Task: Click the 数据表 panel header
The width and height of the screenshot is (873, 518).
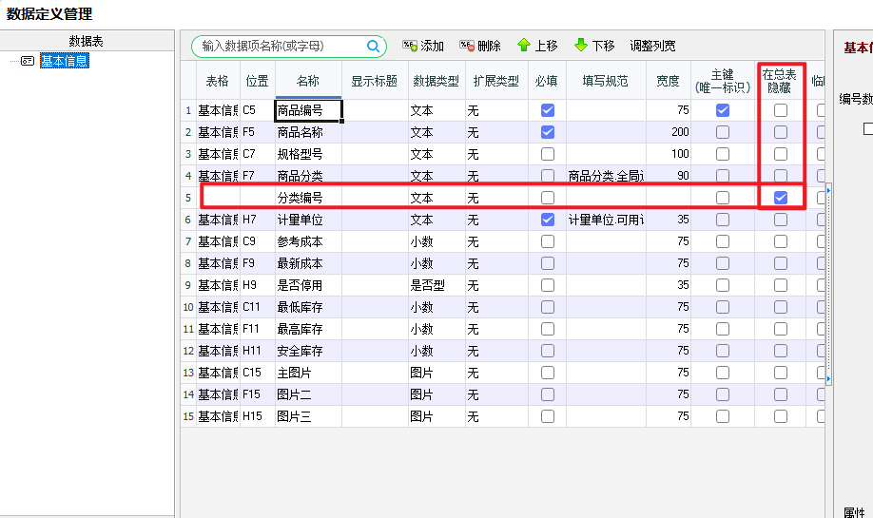Action: click(x=87, y=41)
